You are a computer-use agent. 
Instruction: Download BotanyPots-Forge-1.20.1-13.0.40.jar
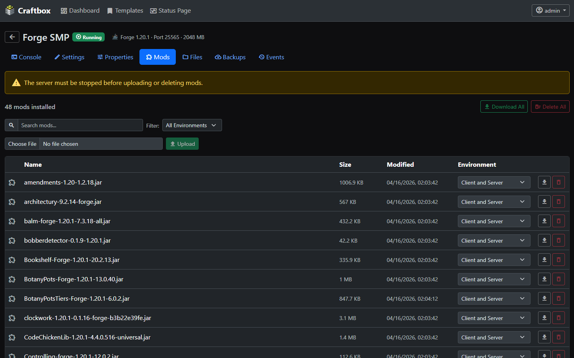coord(544,279)
